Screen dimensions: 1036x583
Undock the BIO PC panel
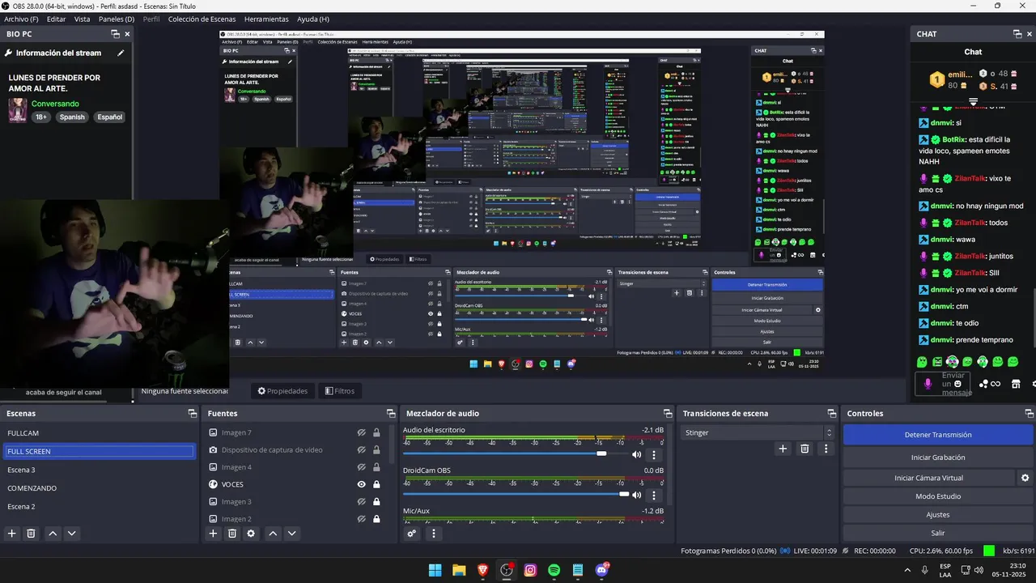pyautogui.click(x=115, y=34)
